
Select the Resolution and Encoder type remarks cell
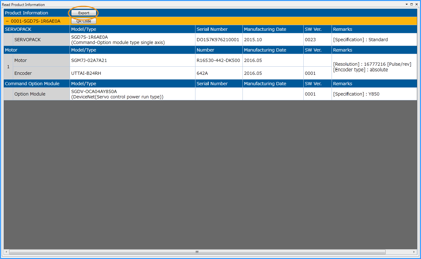click(x=372, y=67)
